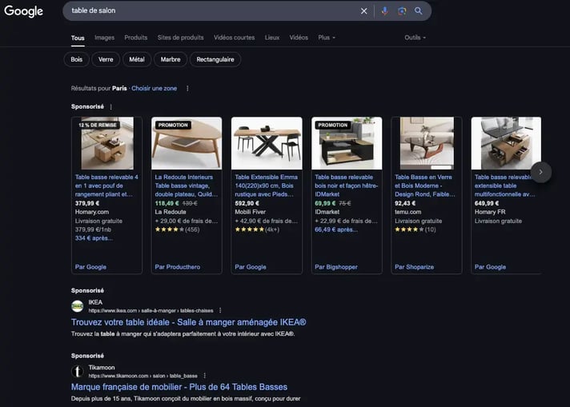Viewport: 570px width, 407px height.
Task: Filter results with the Bois chip
Action: (77, 59)
